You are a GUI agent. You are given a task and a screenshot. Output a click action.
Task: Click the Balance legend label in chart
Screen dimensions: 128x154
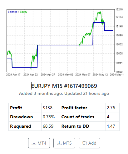point(12,12)
